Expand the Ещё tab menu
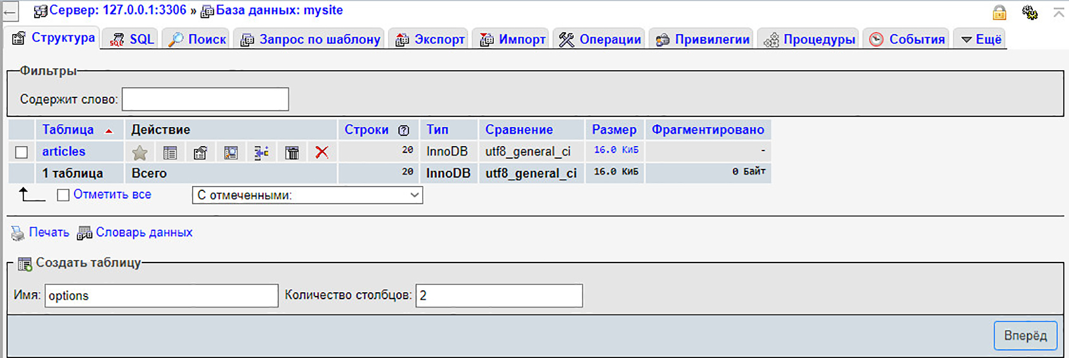 (981, 39)
